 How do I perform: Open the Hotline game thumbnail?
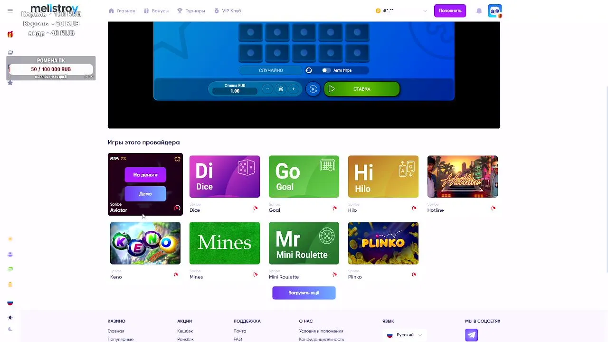[463, 176]
